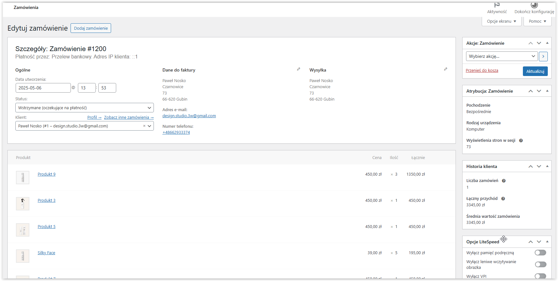Open the order Status dropdown
This screenshot has width=558, height=281.
pos(84,108)
